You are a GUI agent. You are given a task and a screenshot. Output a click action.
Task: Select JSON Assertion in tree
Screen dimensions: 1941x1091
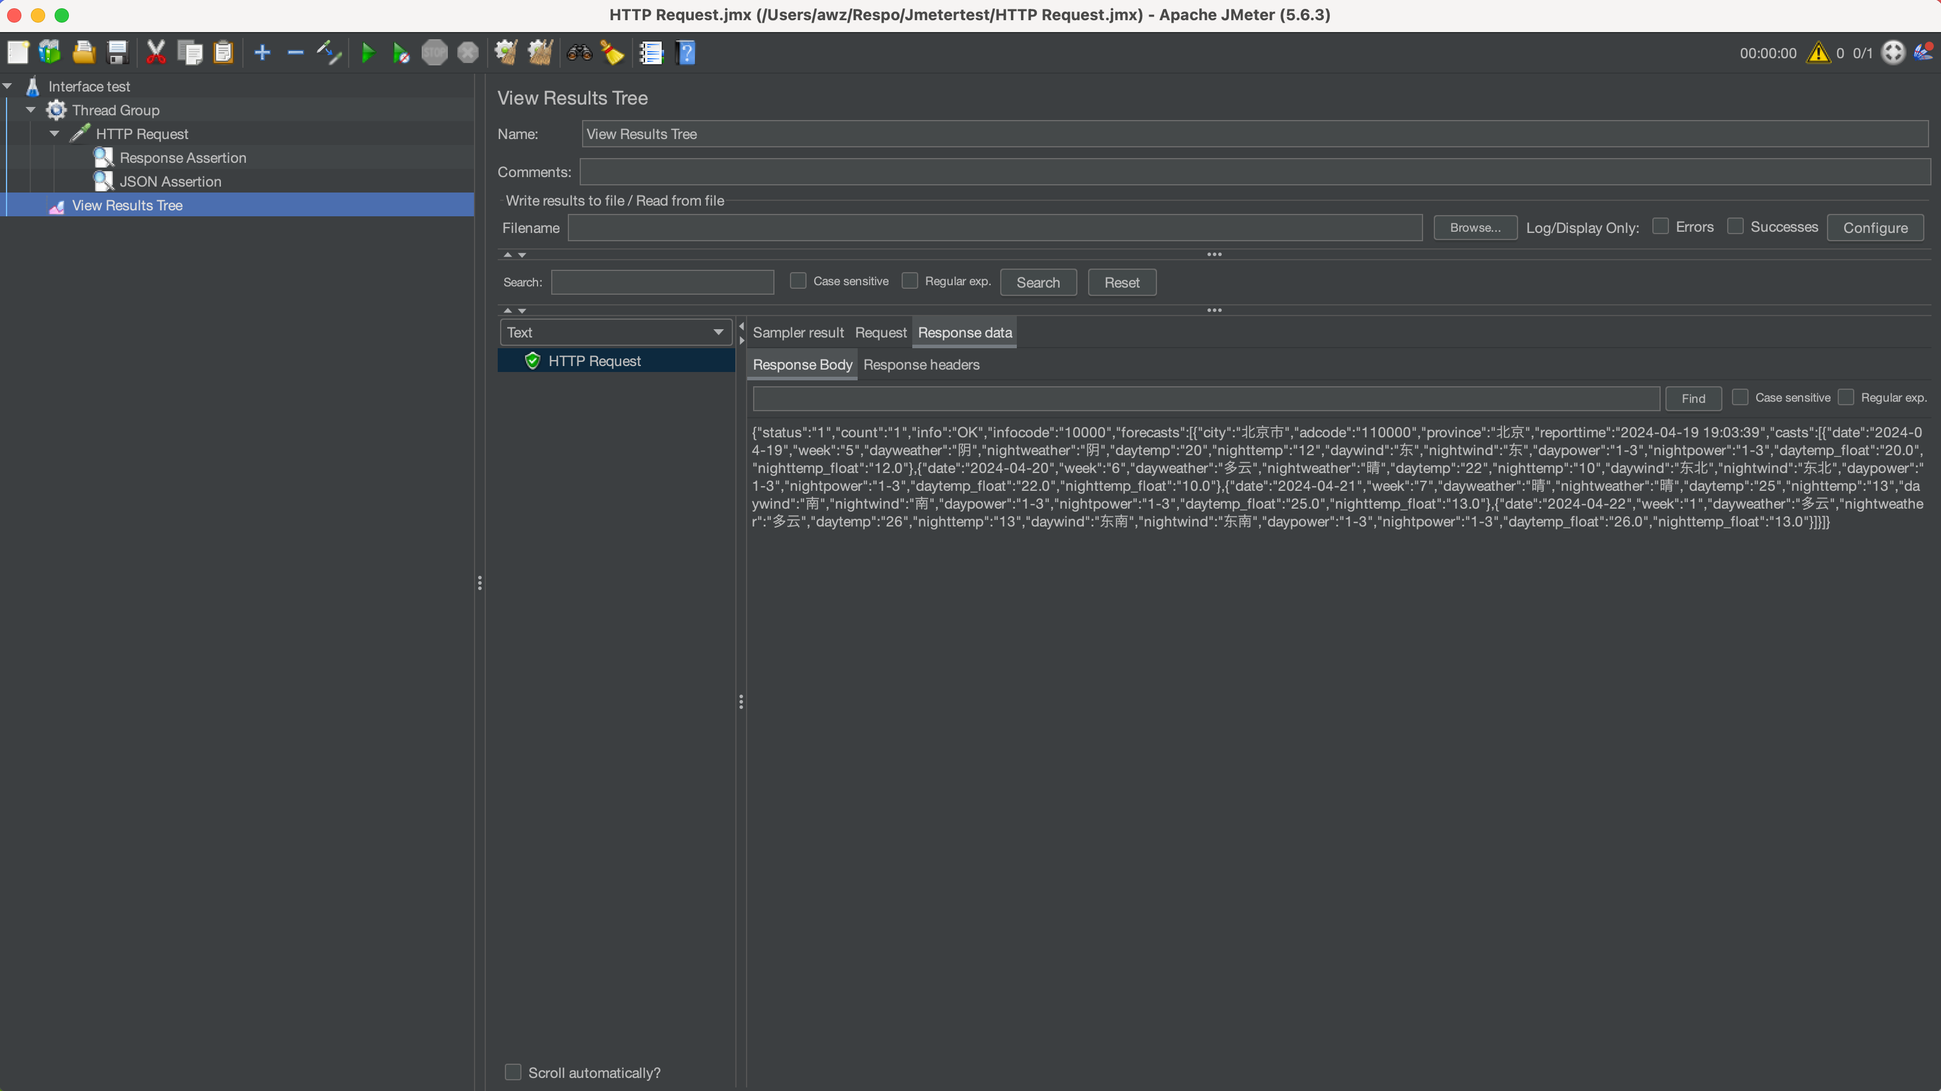(x=170, y=182)
